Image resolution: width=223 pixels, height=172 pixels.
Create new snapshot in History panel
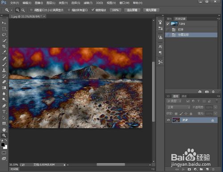click(x=206, y=92)
